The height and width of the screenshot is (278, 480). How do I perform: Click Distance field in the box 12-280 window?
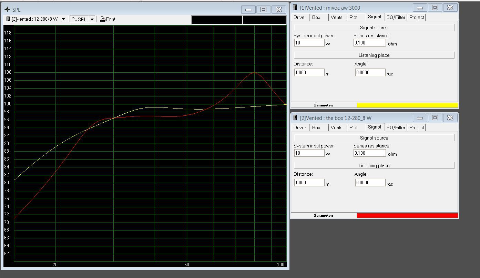point(309,183)
